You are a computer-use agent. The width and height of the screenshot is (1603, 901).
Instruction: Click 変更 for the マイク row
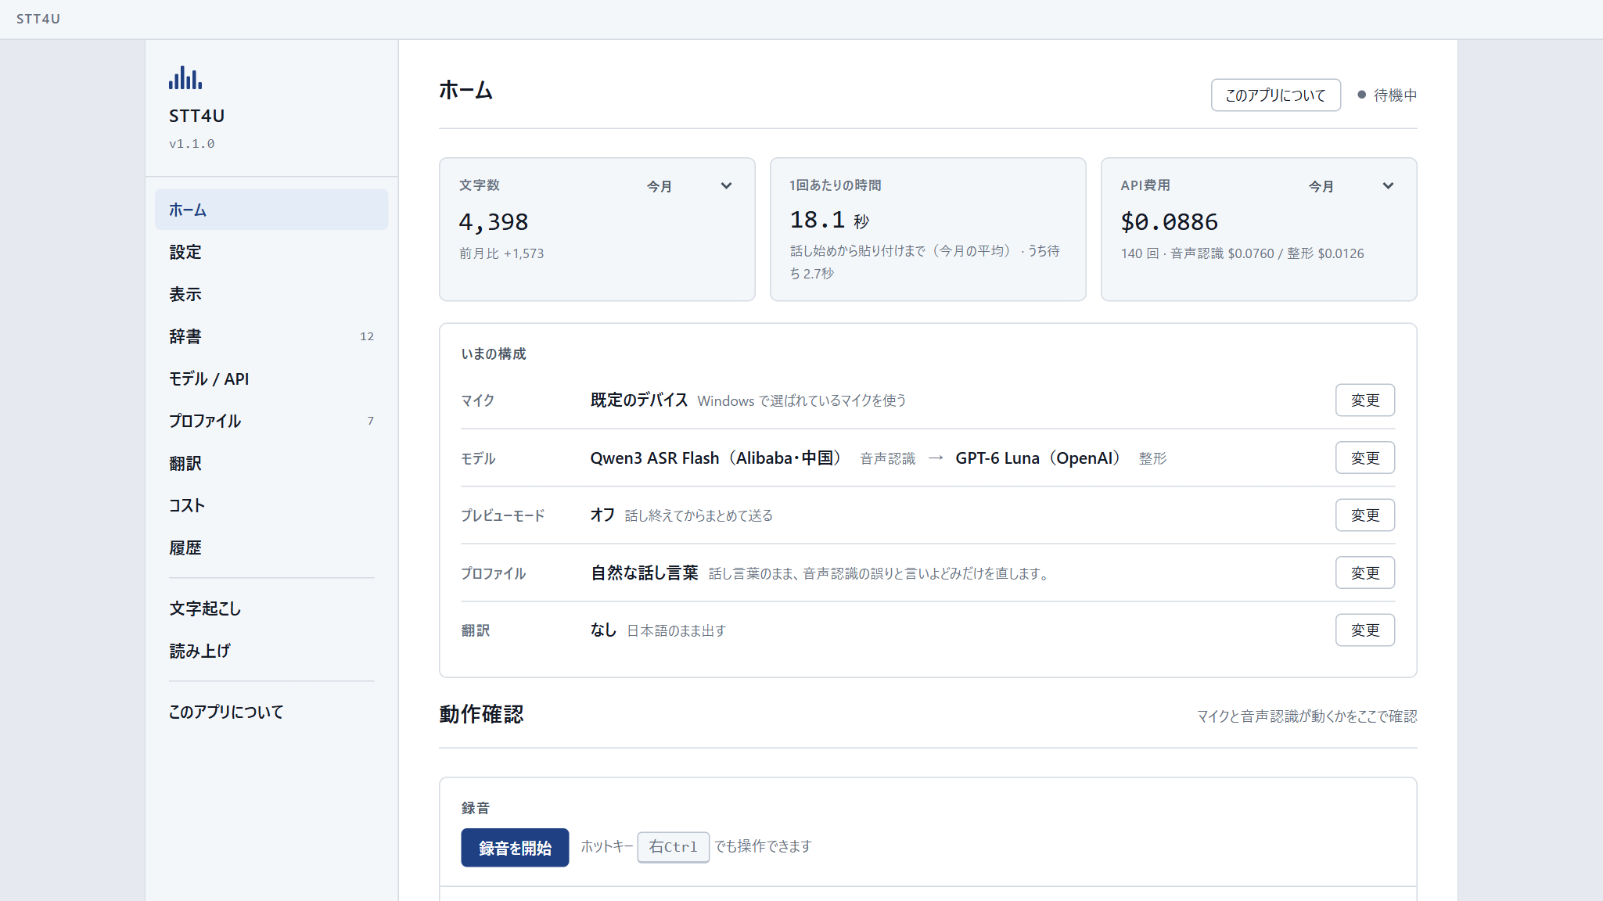(1364, 400)
